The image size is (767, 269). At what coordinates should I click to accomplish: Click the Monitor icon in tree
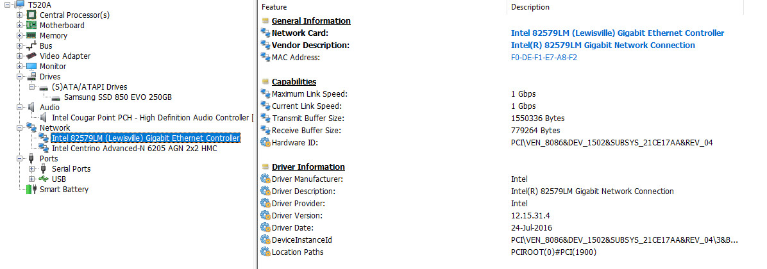(31, 67)
